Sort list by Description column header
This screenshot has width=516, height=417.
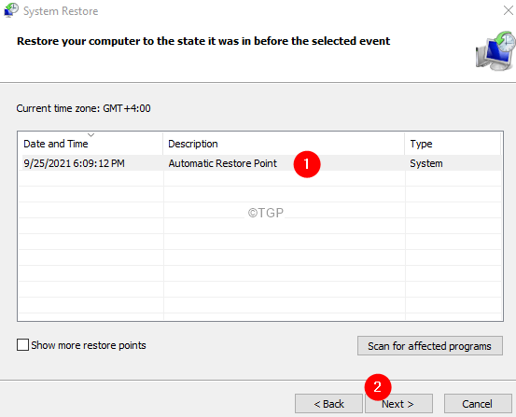point(284,144)
